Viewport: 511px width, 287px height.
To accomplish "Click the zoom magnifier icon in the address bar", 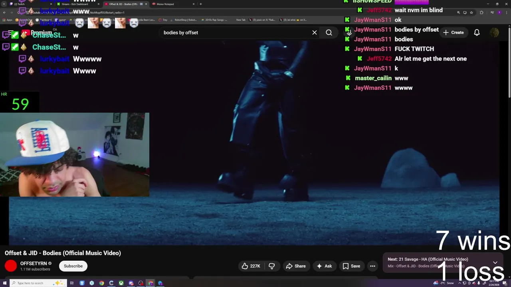I will tap(458, 12).
